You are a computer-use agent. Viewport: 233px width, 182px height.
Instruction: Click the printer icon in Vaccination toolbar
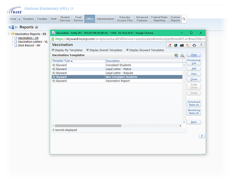pos(194,45)
